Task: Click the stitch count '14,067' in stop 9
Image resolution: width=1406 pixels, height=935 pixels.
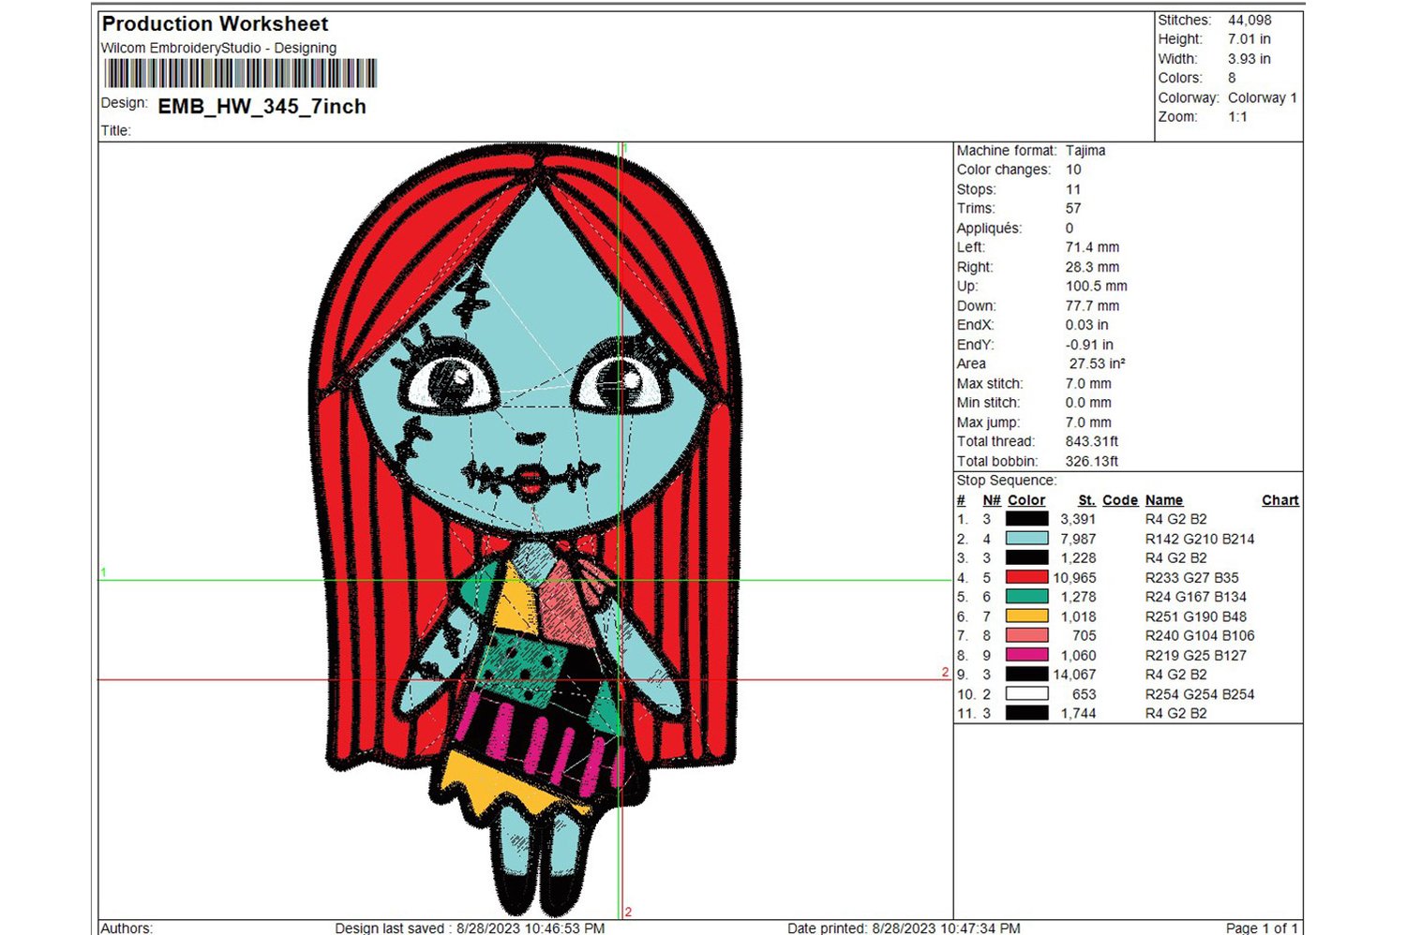Action: (x=1074, y=675)
